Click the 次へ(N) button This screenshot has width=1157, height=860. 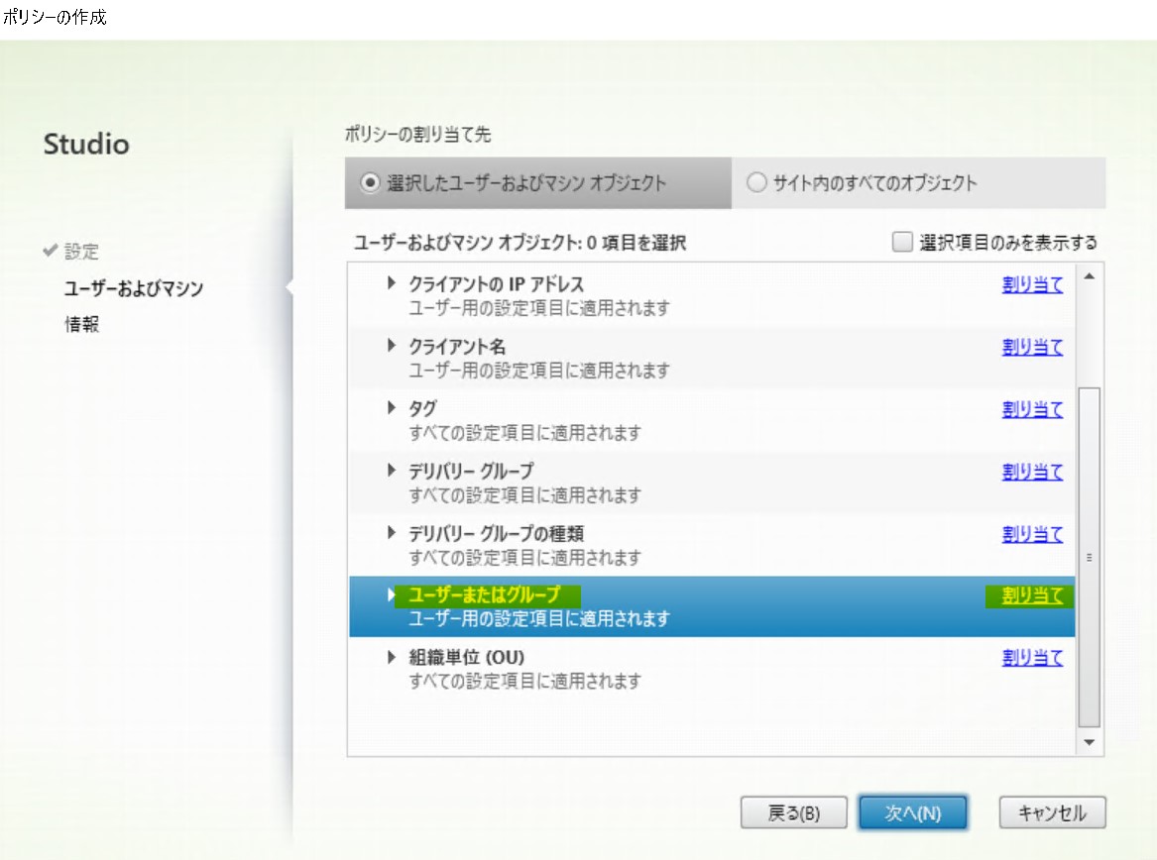click(913, 811)
